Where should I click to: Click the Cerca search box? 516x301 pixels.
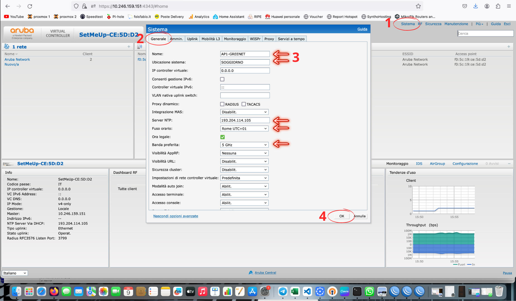click(x=485, y=33)
